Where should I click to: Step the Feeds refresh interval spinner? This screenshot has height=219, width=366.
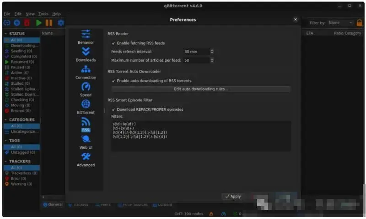click(x=212, y=52)
